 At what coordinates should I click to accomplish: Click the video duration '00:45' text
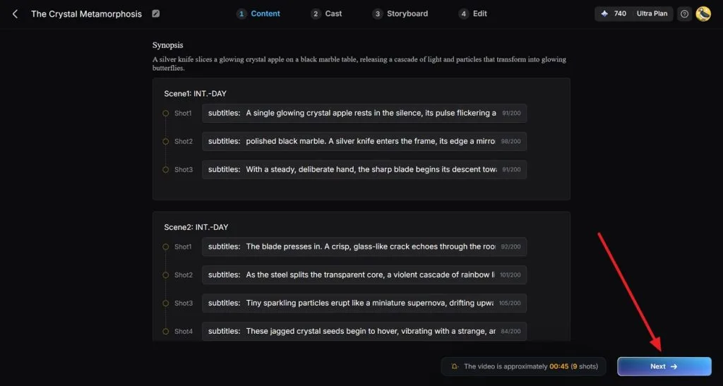559,367
